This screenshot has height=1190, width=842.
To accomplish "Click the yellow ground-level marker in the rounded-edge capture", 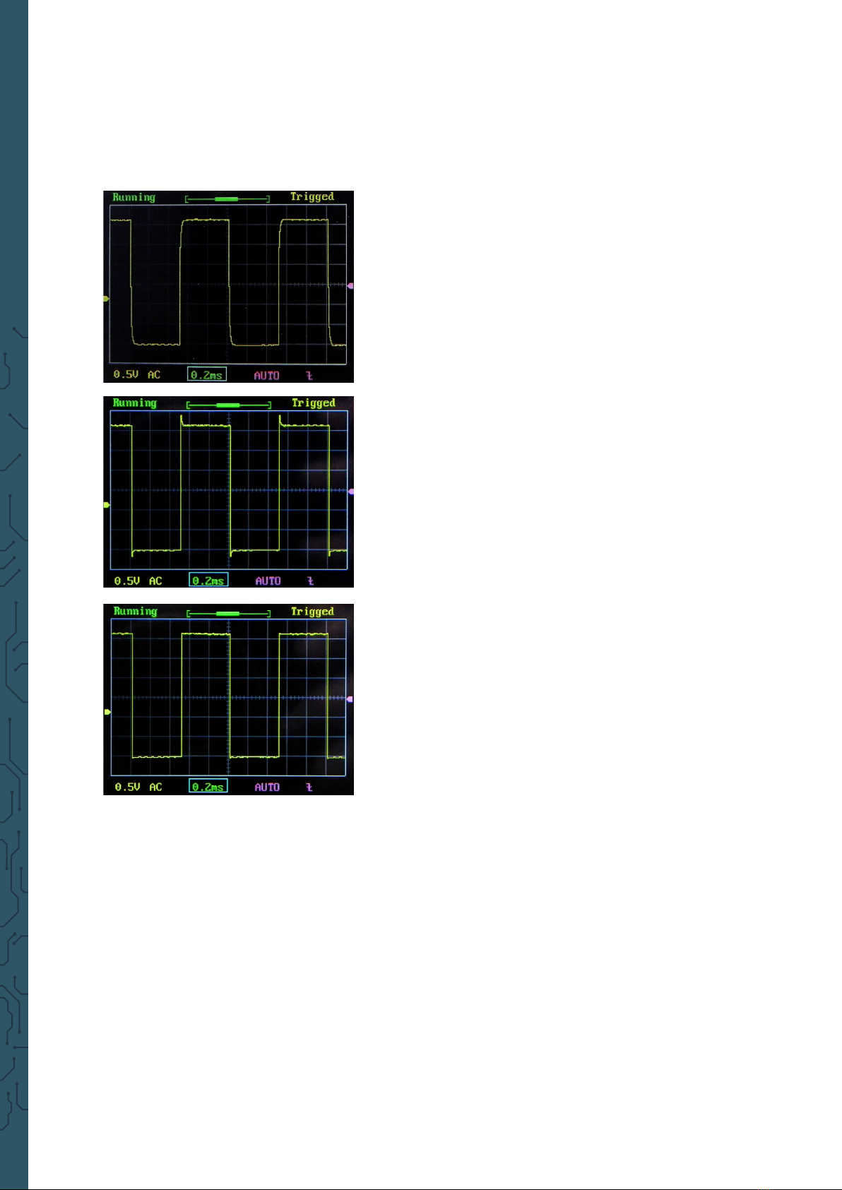I will pyautogui.click(x=106, y=299).
